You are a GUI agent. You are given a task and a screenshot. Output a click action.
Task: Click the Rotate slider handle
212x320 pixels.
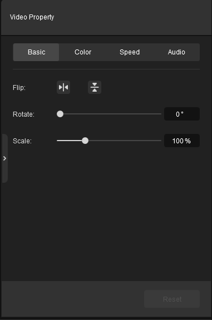[60, 114]
